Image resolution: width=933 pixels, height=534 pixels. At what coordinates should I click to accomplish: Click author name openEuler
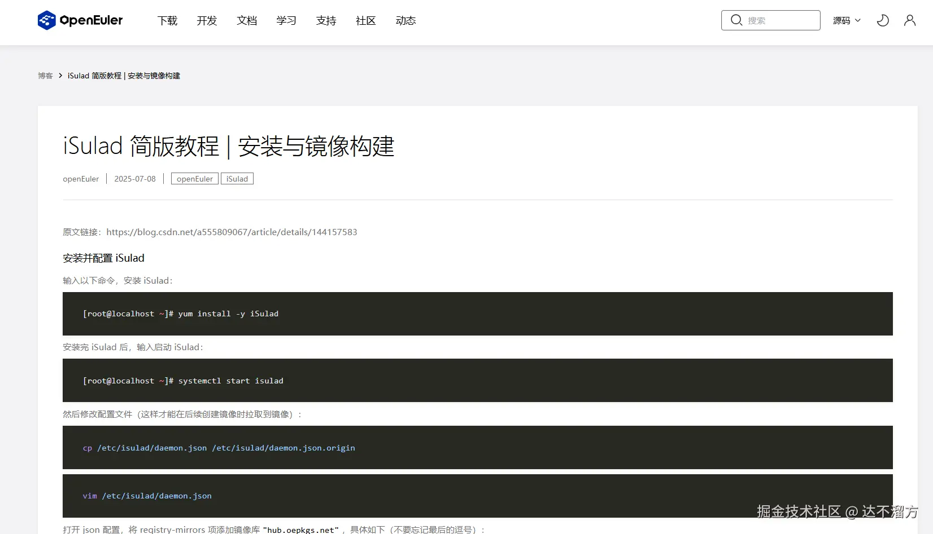(81, 179)
